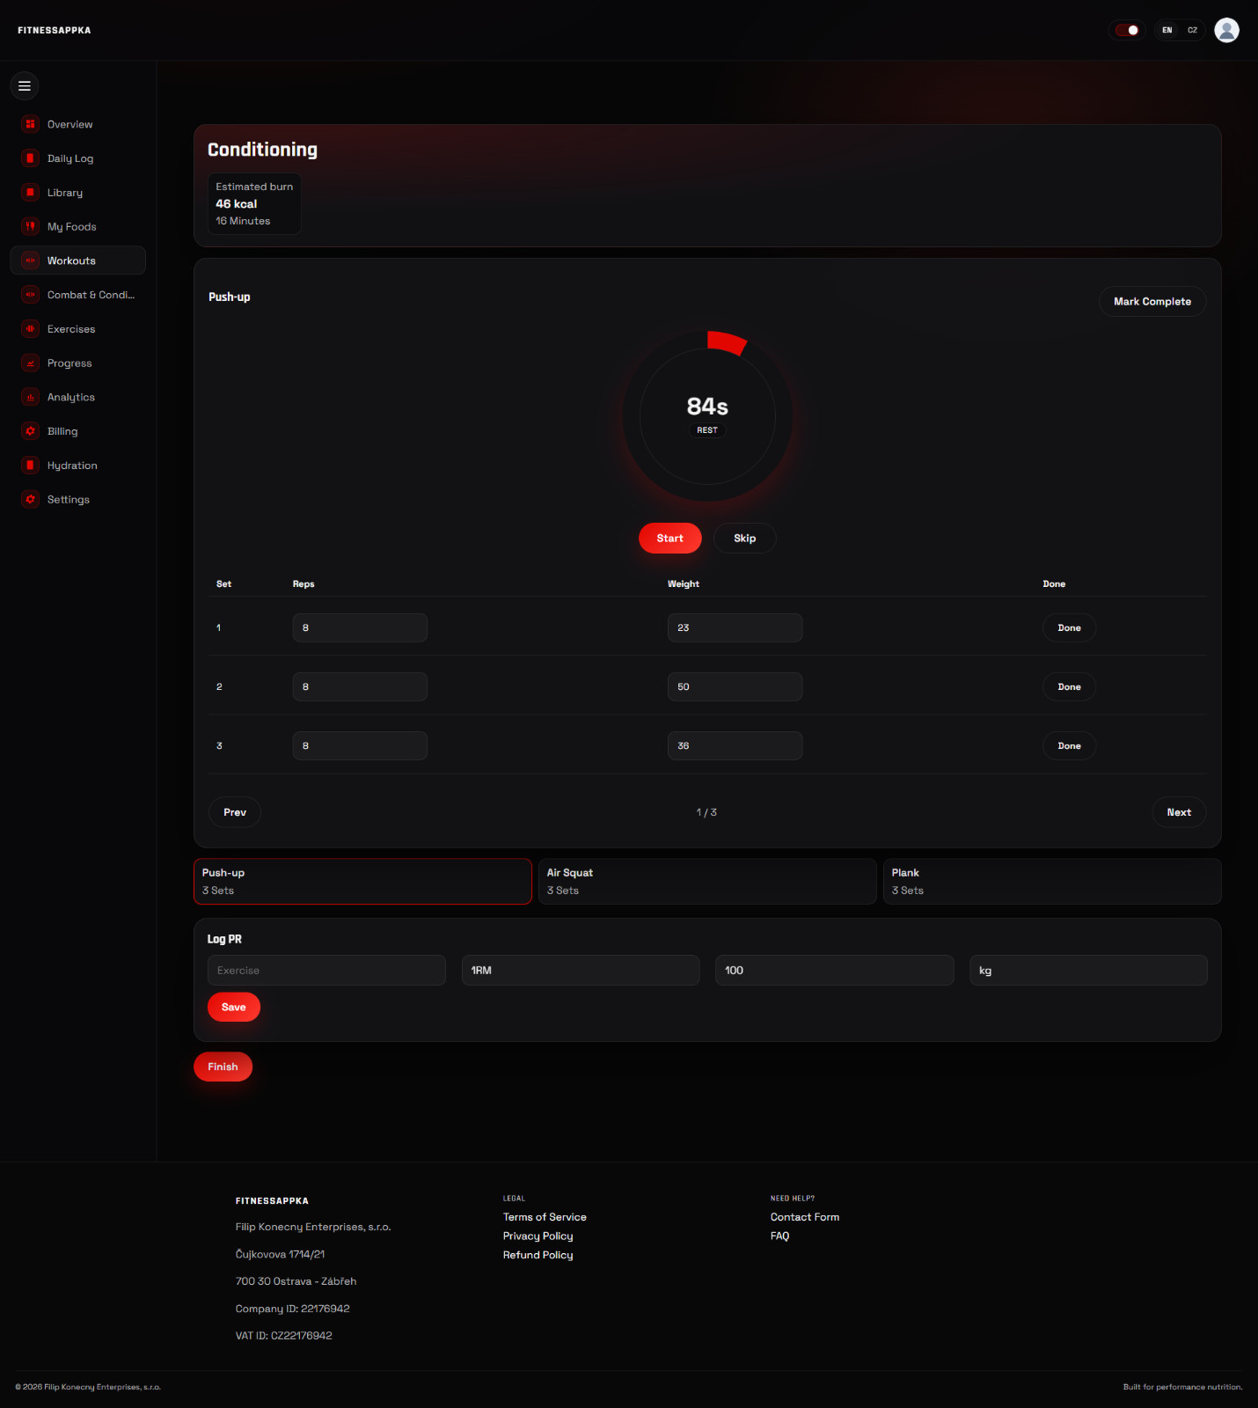Open Privacy Policy link
Screen dimensions: 1258x1408
(x=538, y=1236)
